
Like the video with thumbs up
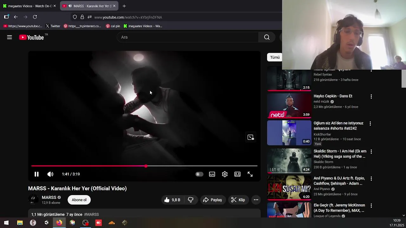tap(172, 200)
